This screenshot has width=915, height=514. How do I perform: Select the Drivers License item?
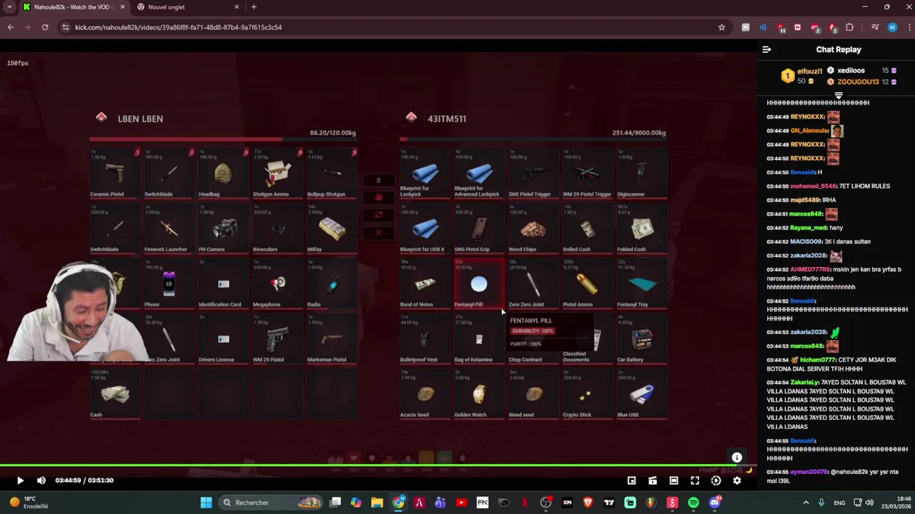click(223, 338)
